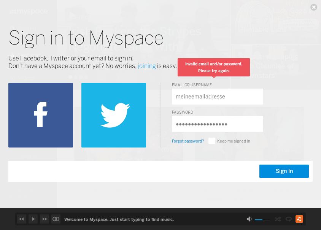Viewport: 321px width, 230px height.
Task: Close the sign-in overlay with the X
Action: pyautogui.click(x=314, y=7)
